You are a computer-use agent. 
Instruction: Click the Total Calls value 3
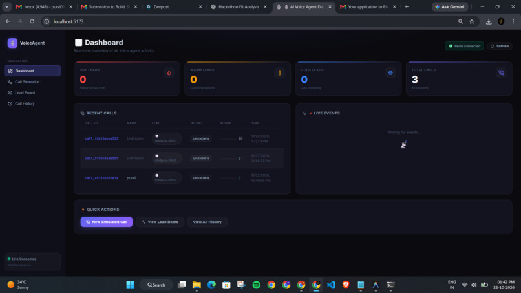[415, 80]
